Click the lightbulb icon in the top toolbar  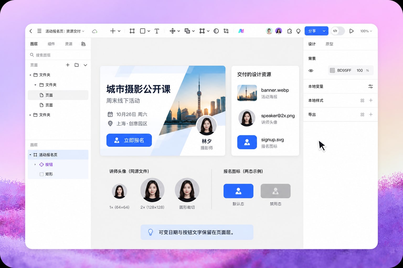(x=298, y=31)
